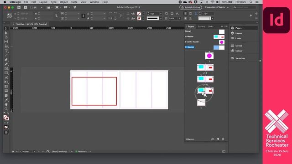Open the Layout menu
The image size is (292, 164).
click(x=43, y=2)
